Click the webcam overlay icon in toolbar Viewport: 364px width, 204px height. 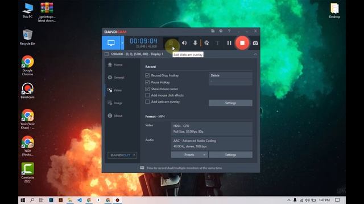(171, 43)
